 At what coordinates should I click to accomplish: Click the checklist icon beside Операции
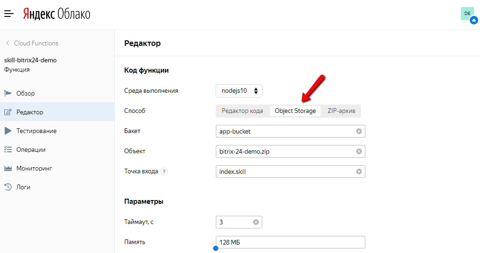tap(8, 149)
